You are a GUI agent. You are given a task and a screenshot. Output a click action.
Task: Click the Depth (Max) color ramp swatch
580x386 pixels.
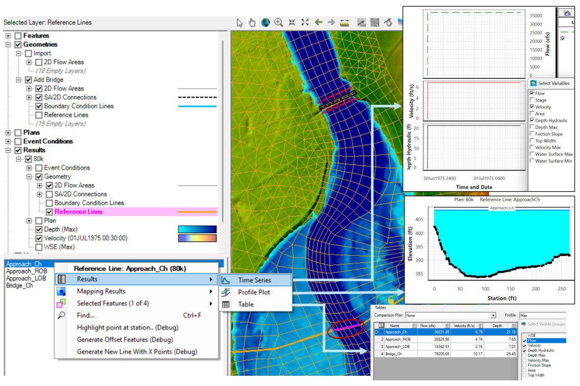197,230
